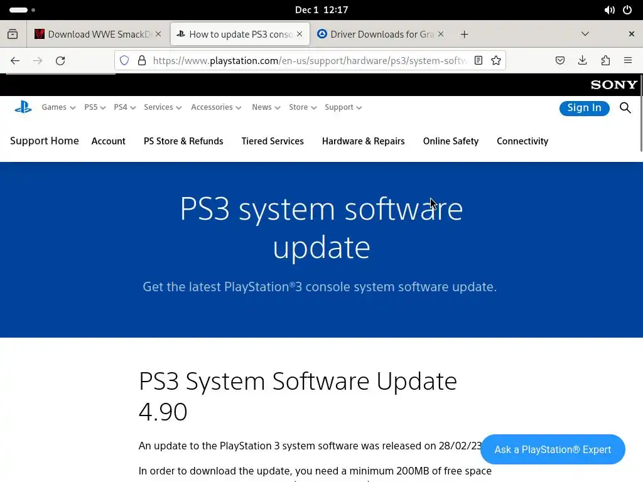Image resolution: width=643 pixels, height=482 pixels.
Task: Switch to the Driver Downloads tab
Action: pos(381,34)
